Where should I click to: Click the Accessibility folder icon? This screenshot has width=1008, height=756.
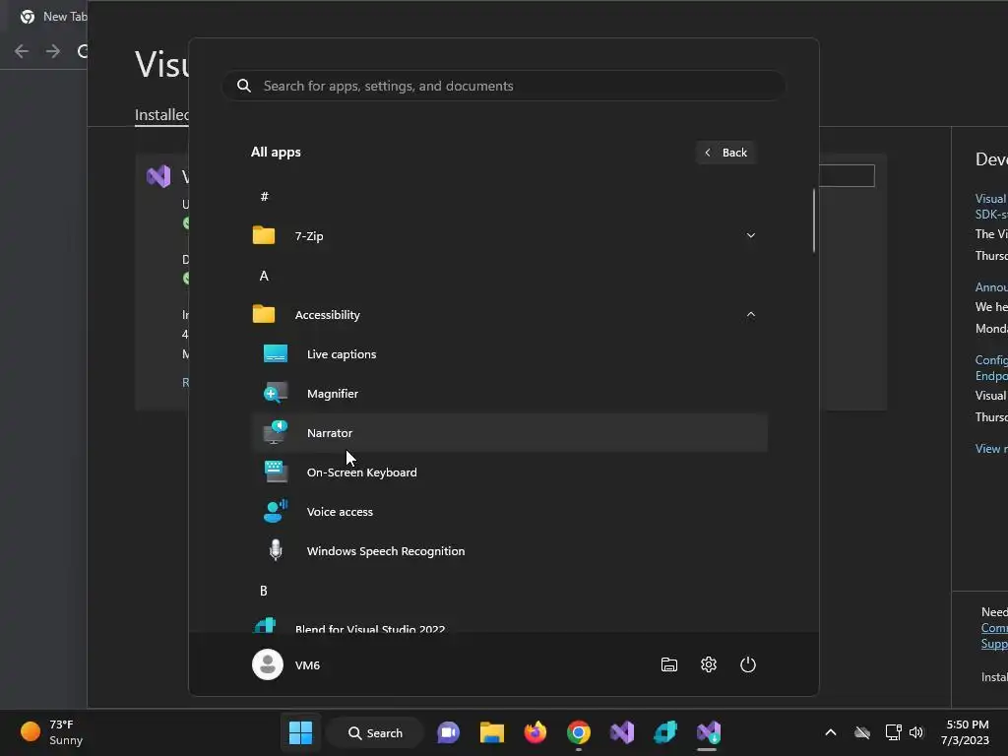264,314
